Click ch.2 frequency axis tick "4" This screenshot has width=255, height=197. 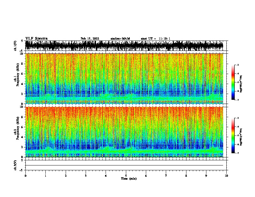(22, 137)
